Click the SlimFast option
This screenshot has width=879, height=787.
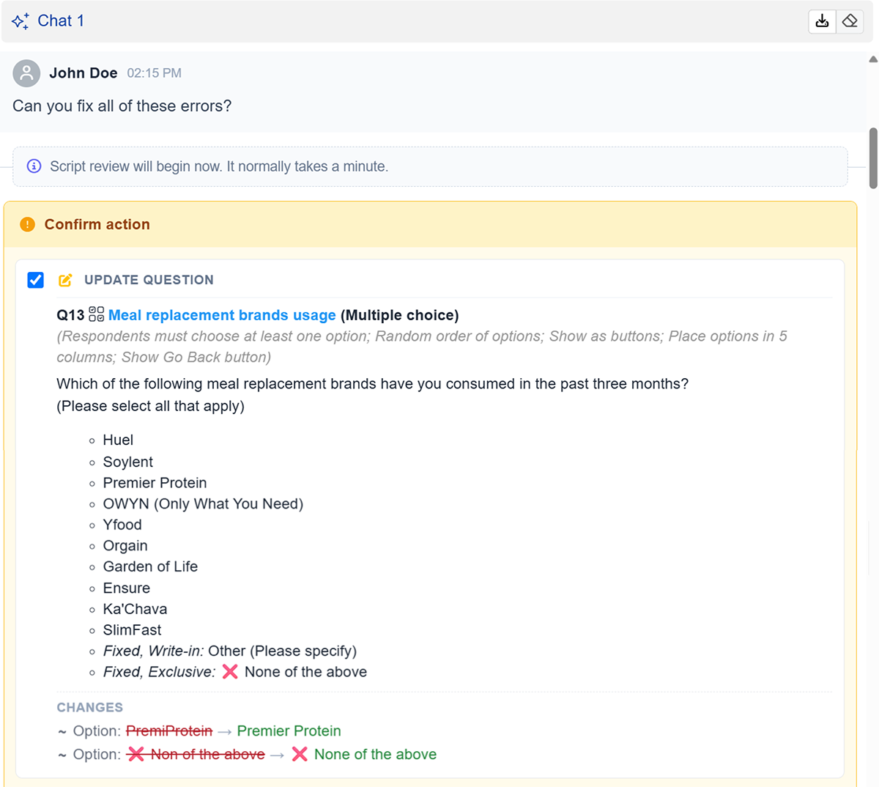point(132,629)
